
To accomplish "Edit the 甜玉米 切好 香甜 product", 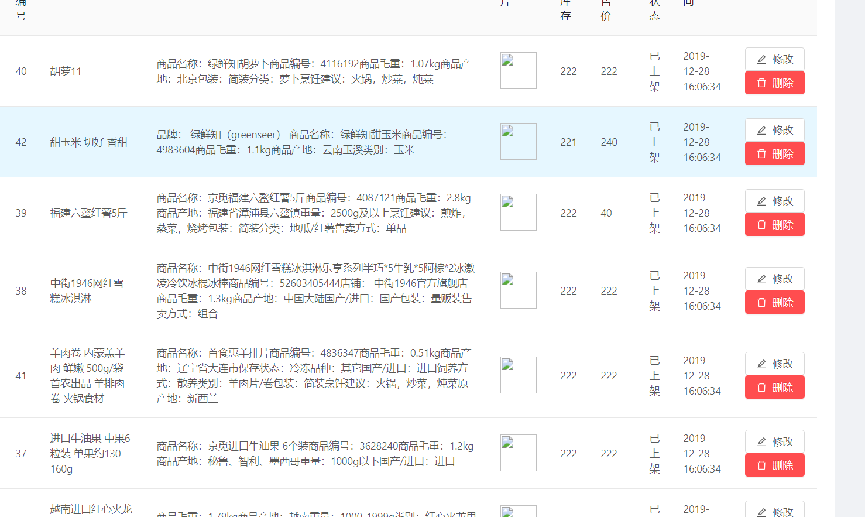I will coord(774,130).
